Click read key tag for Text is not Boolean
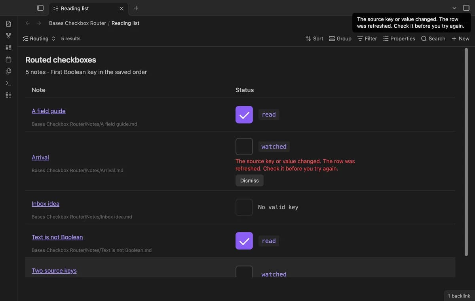475x301 pixels. tap(269, 241)
